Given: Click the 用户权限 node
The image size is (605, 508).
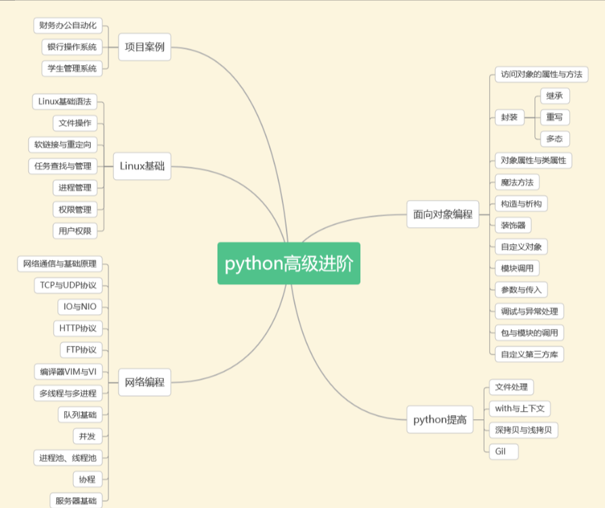Looking at the screenshot, I should coord(75,231).
